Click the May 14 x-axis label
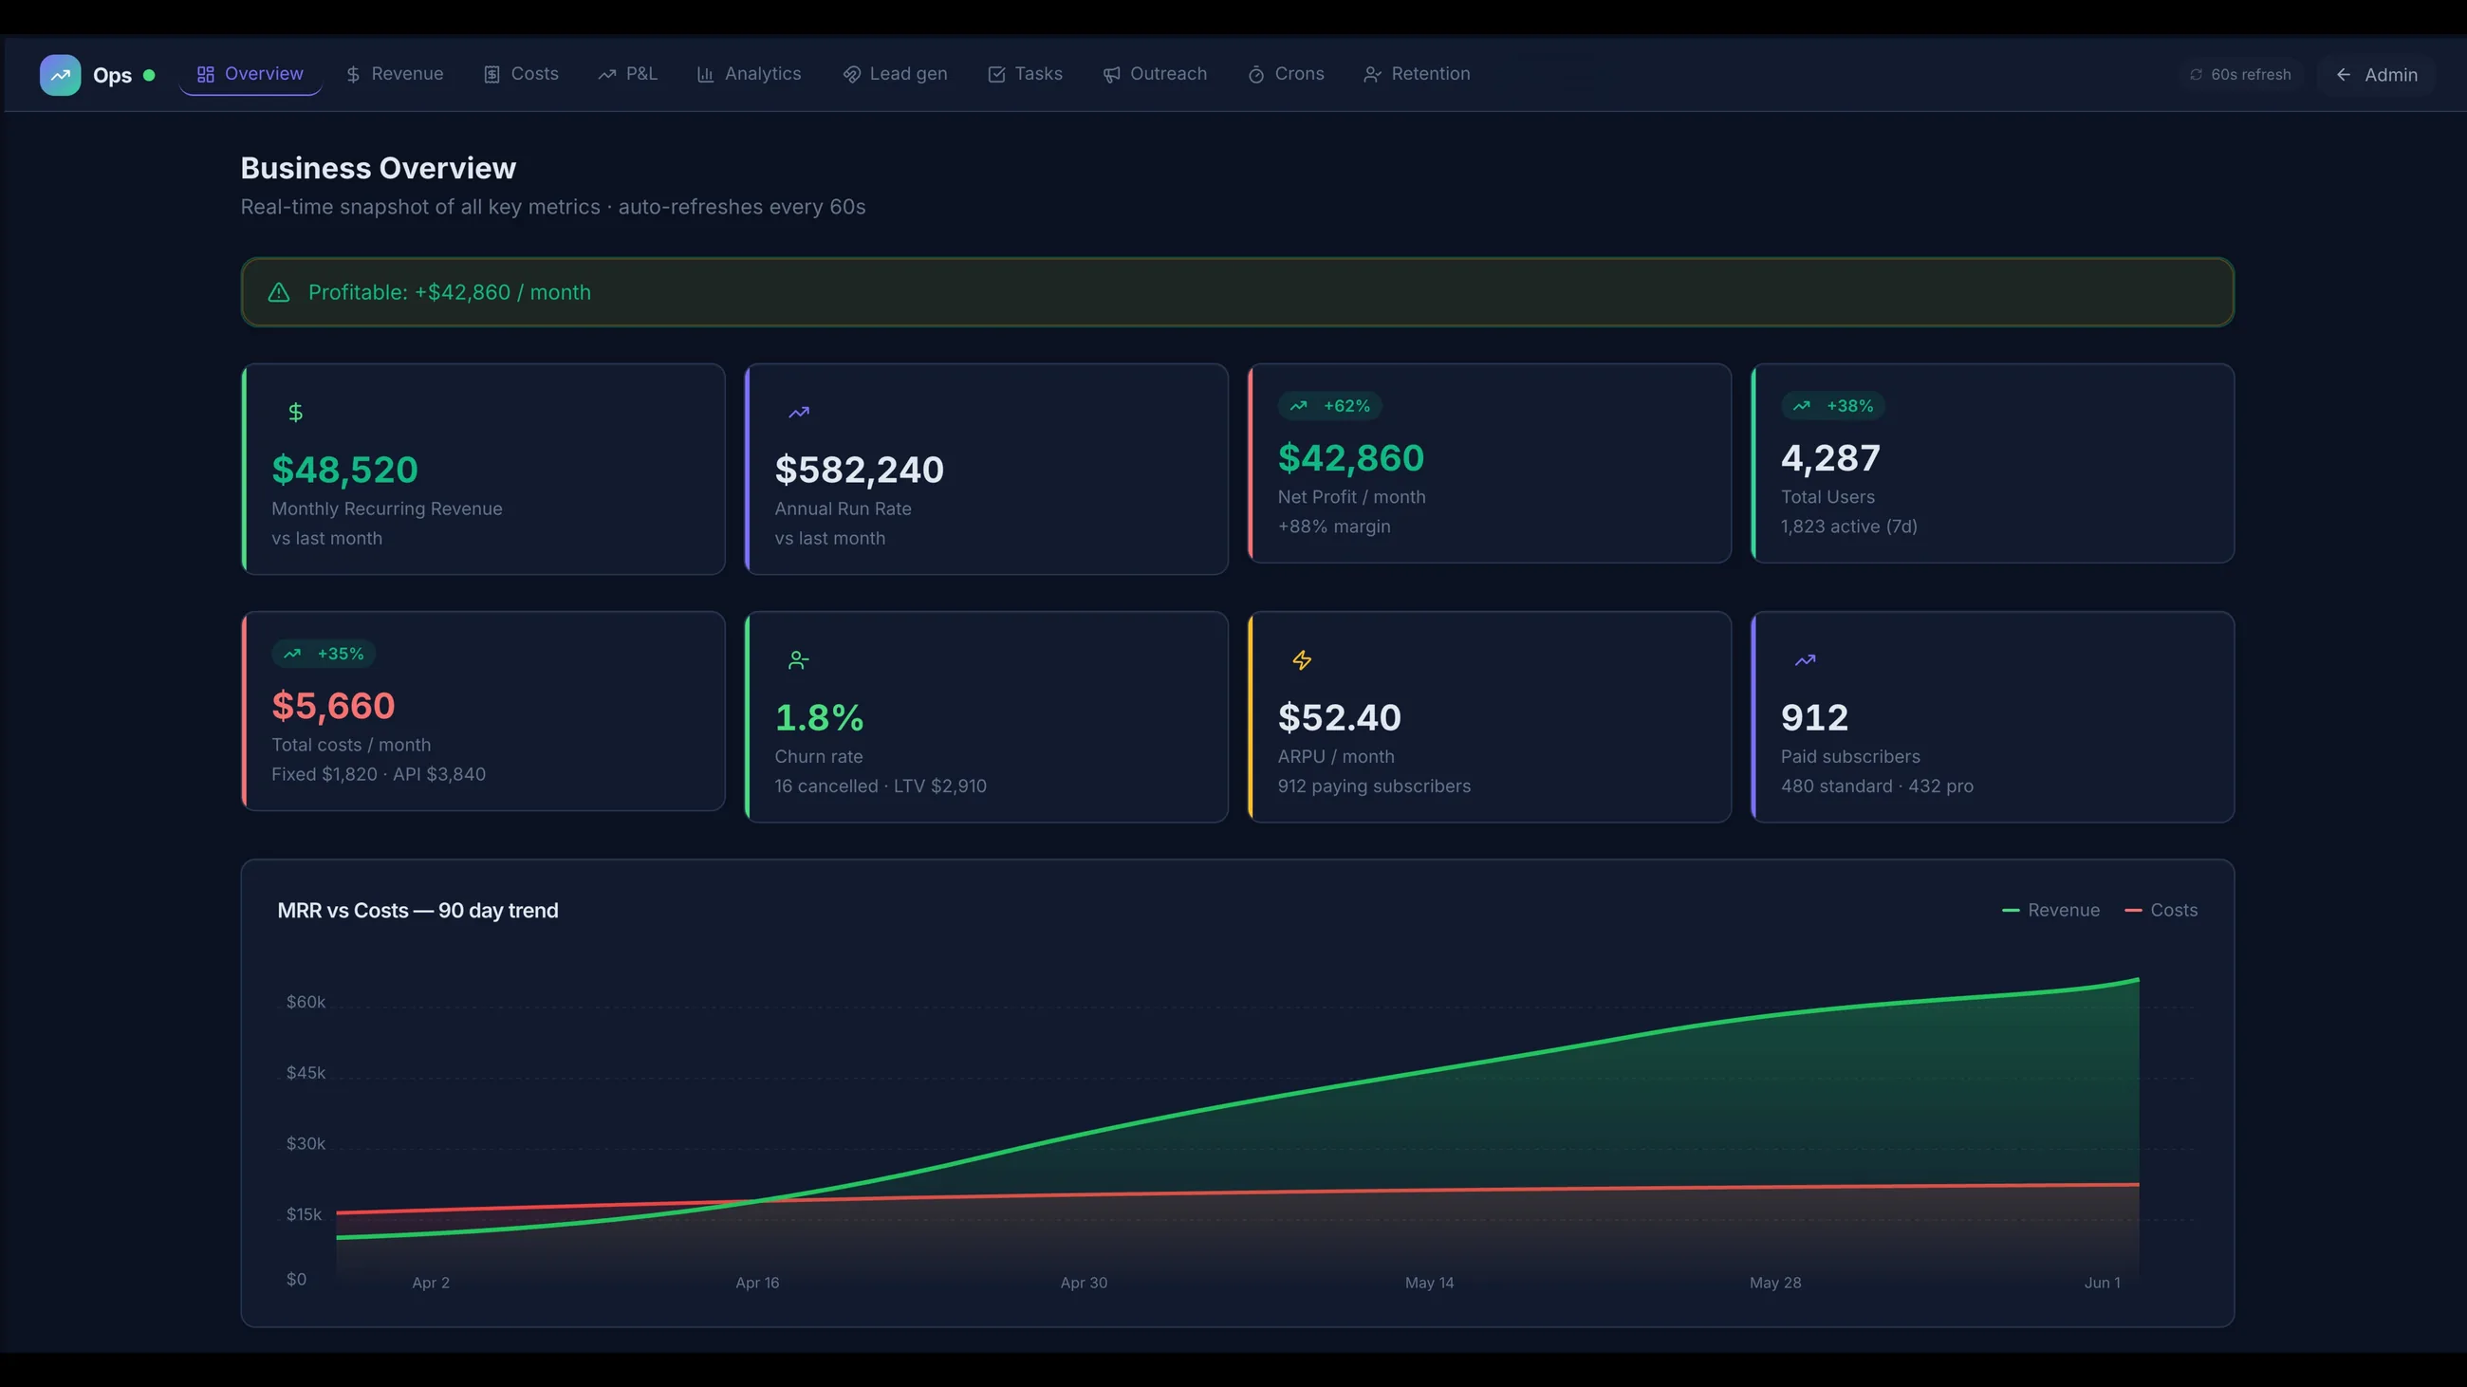The image size is (2467, 1387). coord(1430,1283)
